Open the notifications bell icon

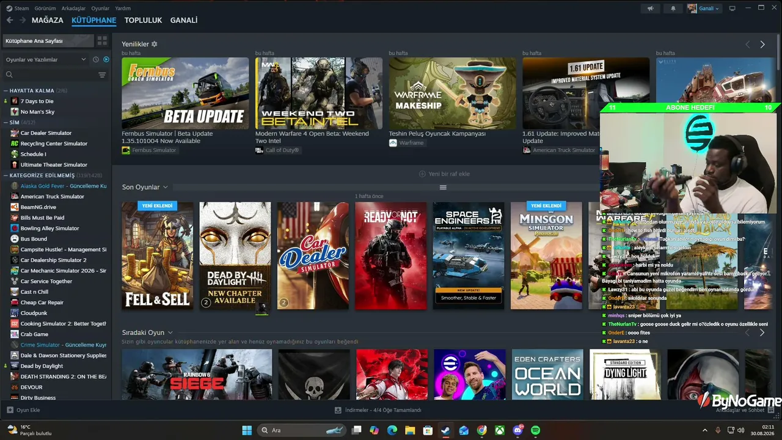tap(673, 9)
